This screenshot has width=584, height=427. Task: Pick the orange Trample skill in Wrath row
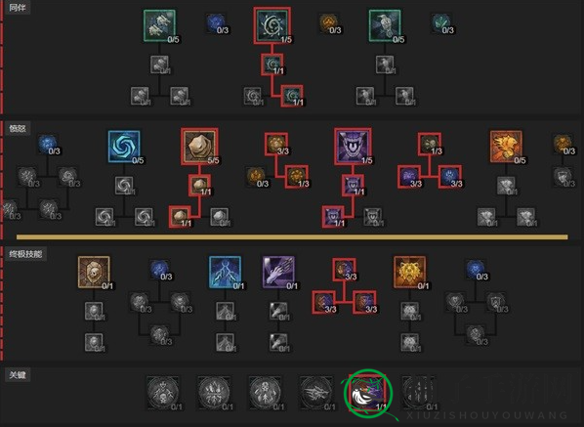pos(506,147)
